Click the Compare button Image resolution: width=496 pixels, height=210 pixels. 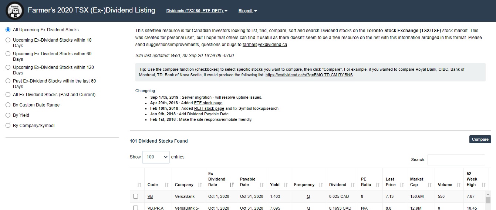(x=480, y=139)
